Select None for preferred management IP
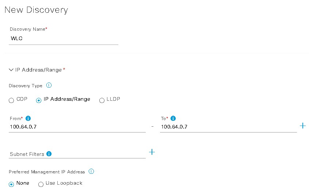 tap(11, 184)
